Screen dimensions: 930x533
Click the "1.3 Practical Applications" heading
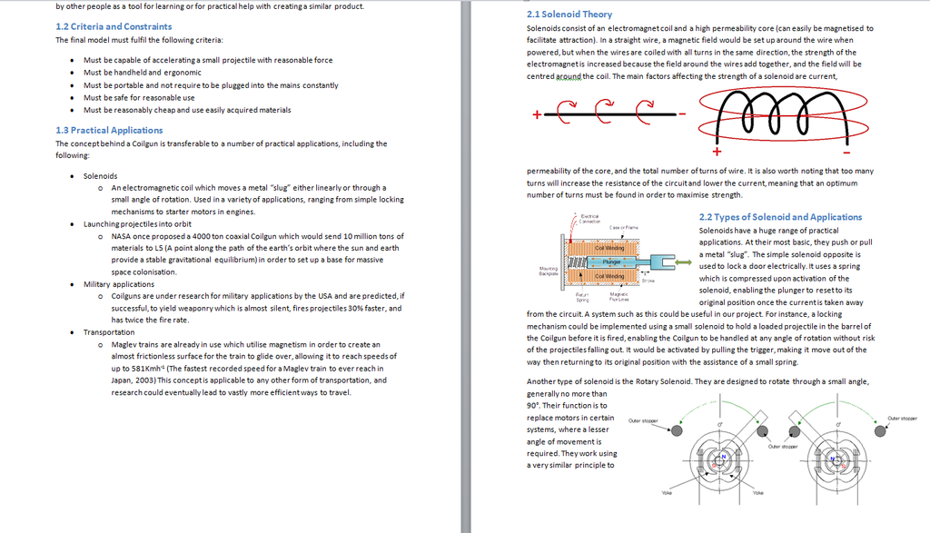coord(109,131)
